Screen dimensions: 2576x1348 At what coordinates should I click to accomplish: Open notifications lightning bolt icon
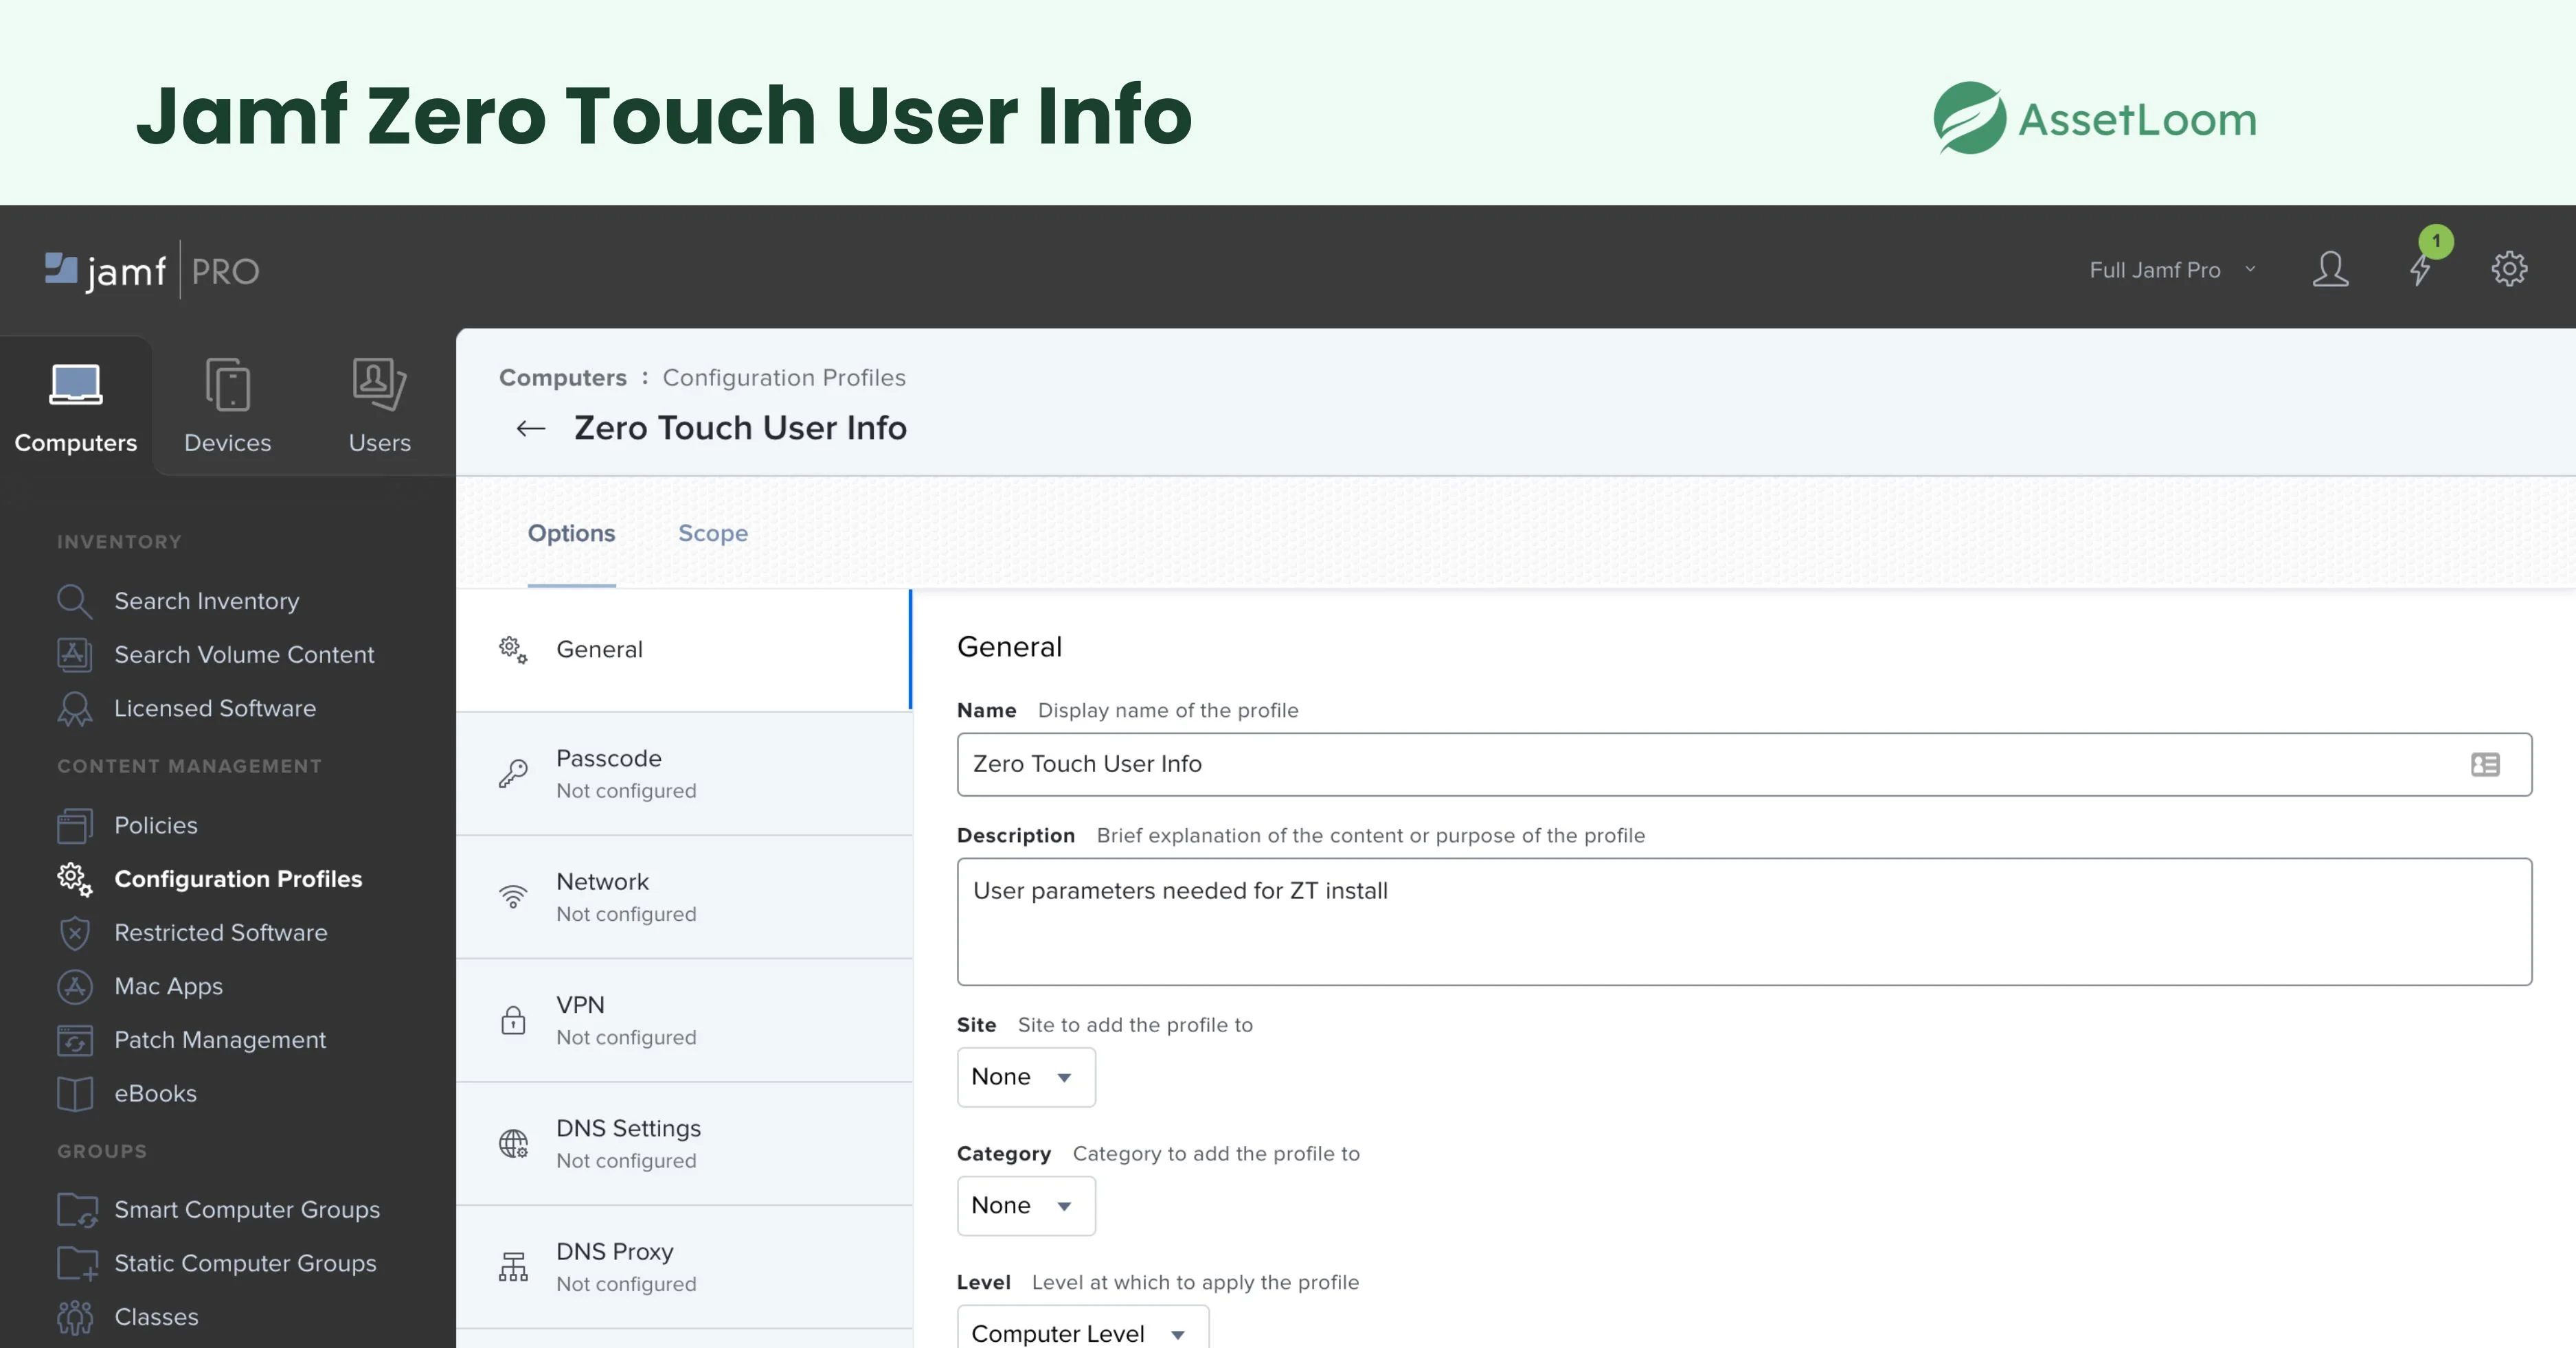pos(2420,269)
